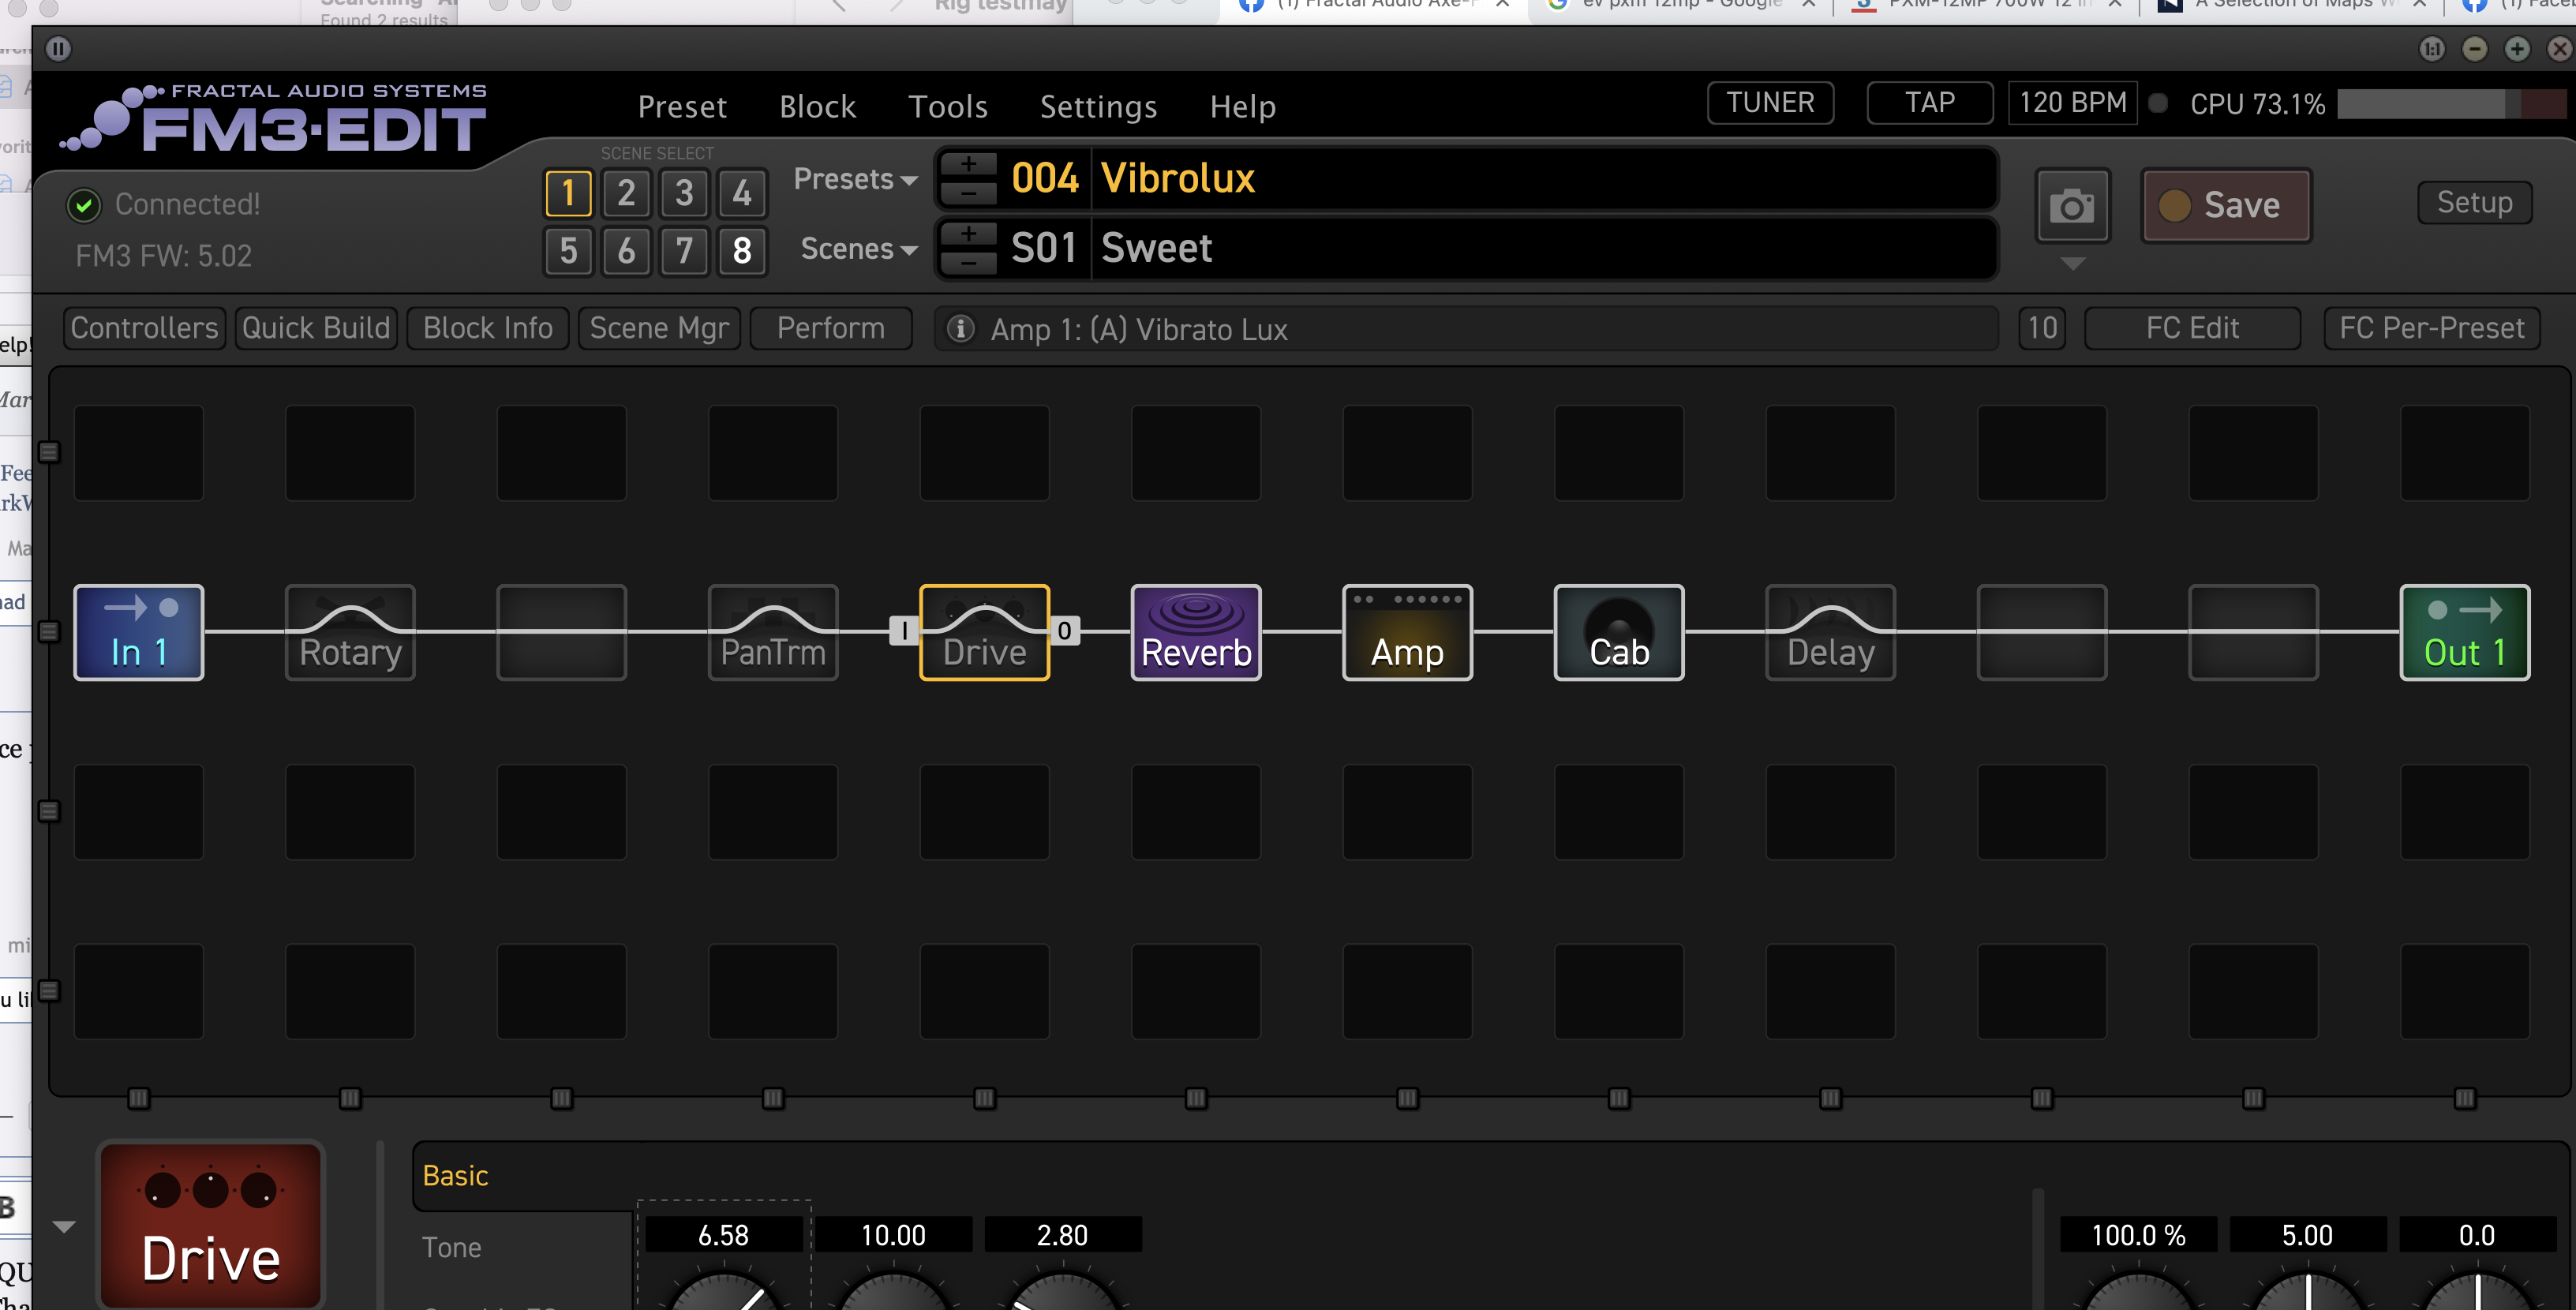Click the Drive block input gain marker I
Viewport: 2576px width, 1310px height.
pos(904,630)
